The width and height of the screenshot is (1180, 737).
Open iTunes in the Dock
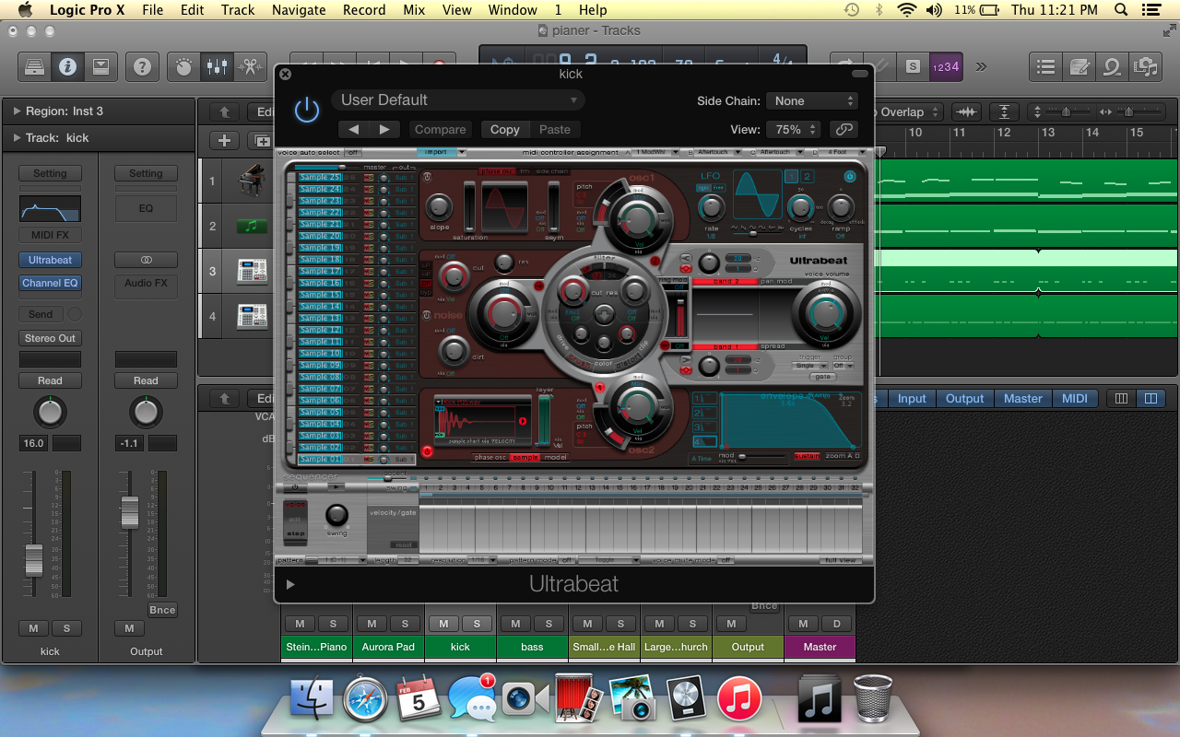click(x=739, y=699)
